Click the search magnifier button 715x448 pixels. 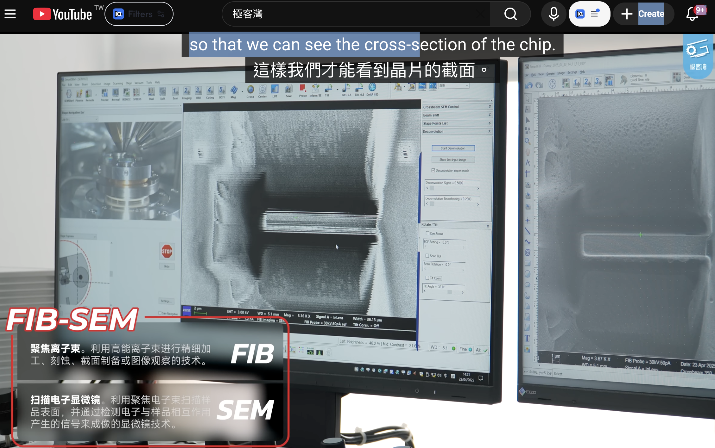510,14
